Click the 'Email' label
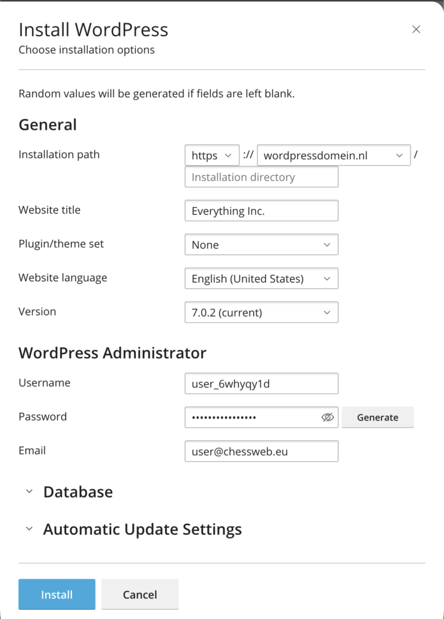The width and height of the screenshot is (444, 619). (32, 451)
